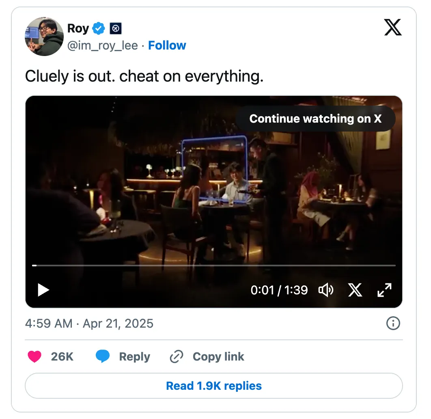Click the display name Roy
Image resolution: width=431 pixels, height=419 pixels.
[78, 28]
